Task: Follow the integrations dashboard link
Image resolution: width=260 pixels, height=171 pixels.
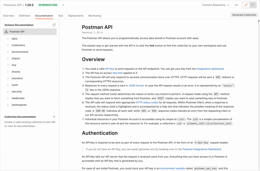Action: [210, 69]
